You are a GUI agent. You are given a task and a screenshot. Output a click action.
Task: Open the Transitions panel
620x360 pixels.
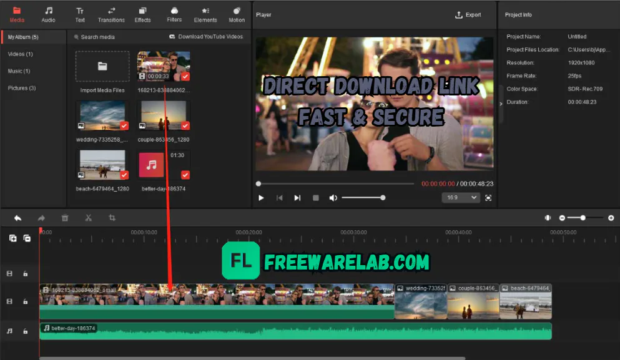click(111, 14)
